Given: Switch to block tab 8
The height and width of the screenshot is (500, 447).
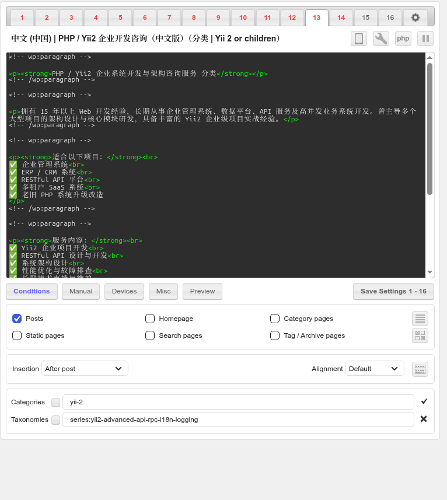Looking at the screenshot, I should pos(194,18).
